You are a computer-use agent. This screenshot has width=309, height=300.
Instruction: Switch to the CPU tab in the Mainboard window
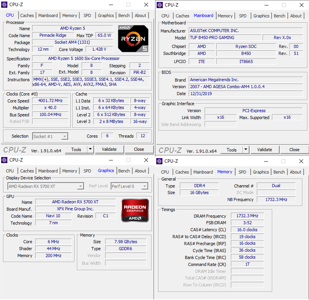(165, 16)
